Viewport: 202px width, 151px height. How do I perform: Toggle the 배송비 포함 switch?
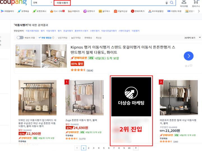(x=20, y=38)
